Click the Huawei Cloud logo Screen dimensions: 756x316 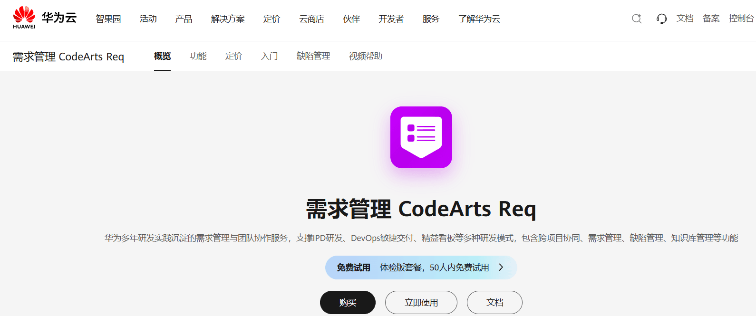[45, 18]
